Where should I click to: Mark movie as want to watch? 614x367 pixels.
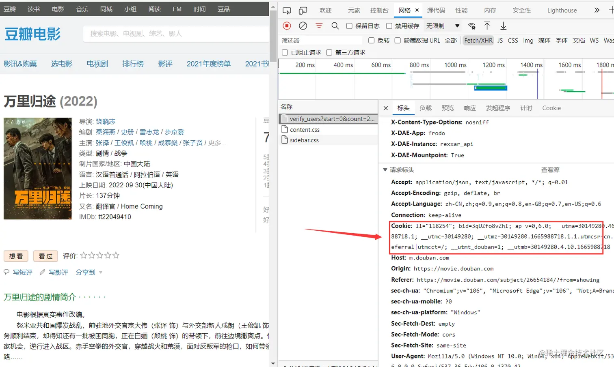(x=16, y=256)
